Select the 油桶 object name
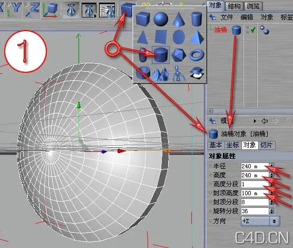Viewport: 293px width, 248px height. pyautogui.click(x=220, y=30)
